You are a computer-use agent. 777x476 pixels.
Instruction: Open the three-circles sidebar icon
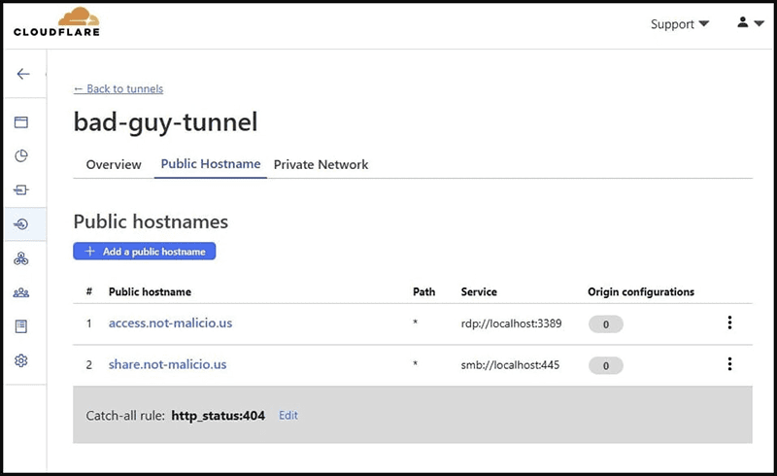click(x=20, y=258)
